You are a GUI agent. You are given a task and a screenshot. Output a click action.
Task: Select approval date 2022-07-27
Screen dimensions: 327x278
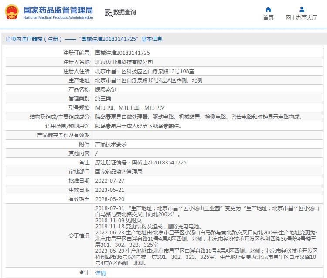110,181
